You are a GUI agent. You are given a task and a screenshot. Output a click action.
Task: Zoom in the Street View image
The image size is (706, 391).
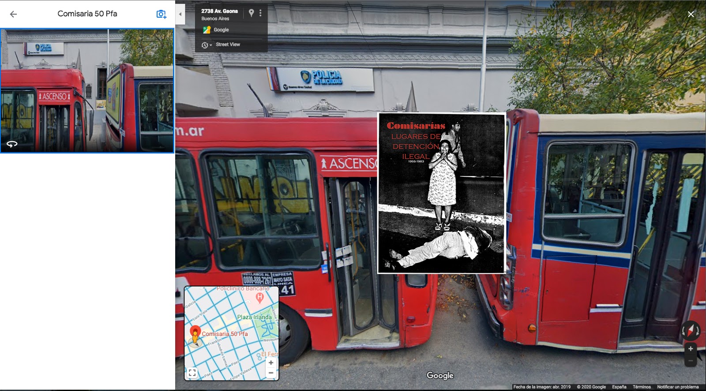point(691,349)
